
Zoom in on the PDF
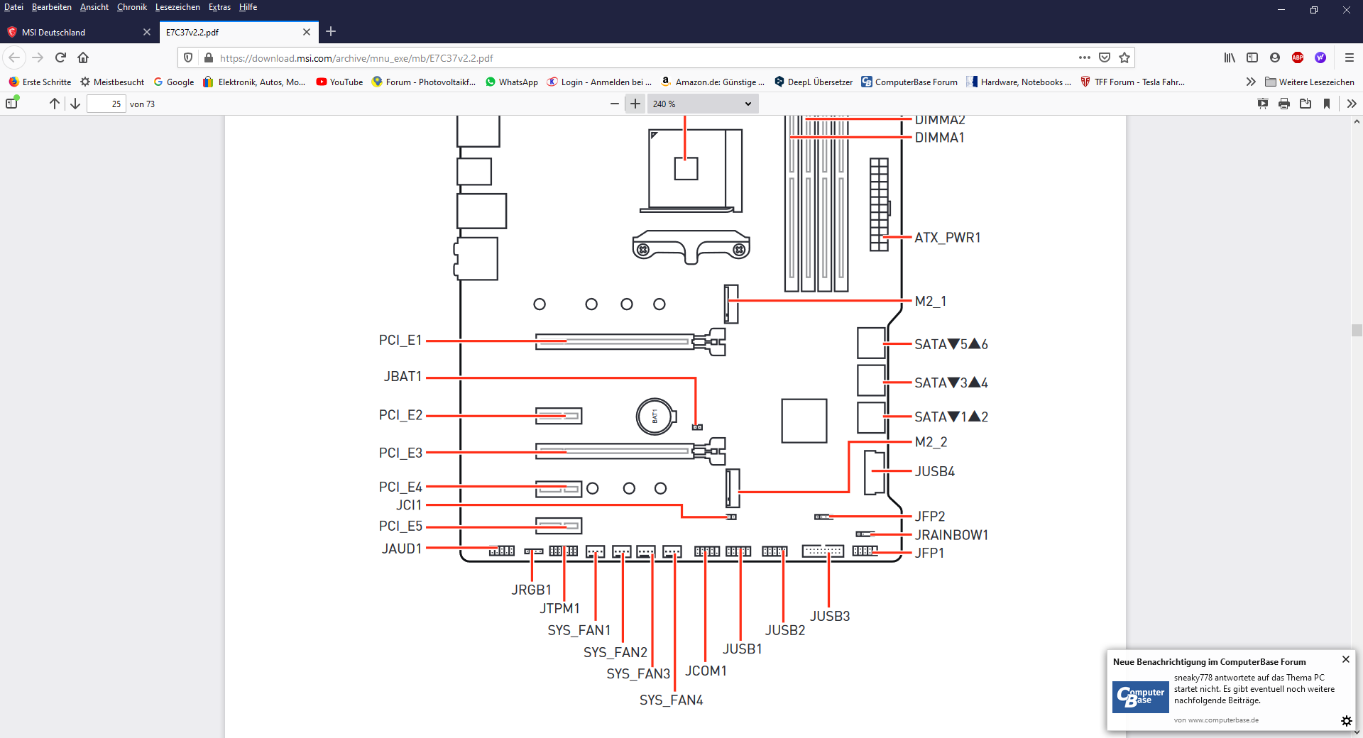click(635, 104)
